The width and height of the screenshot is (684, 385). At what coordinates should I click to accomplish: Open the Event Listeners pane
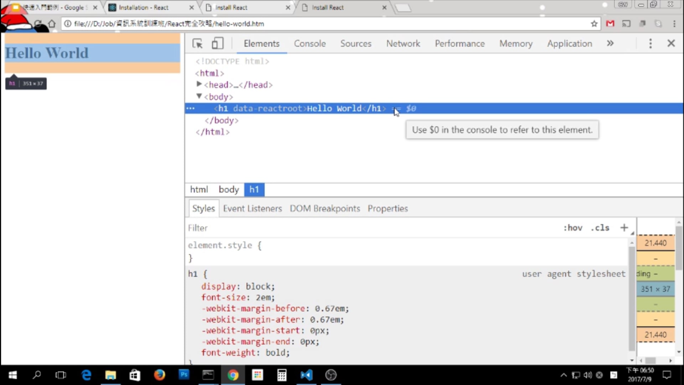click(252, 209)
